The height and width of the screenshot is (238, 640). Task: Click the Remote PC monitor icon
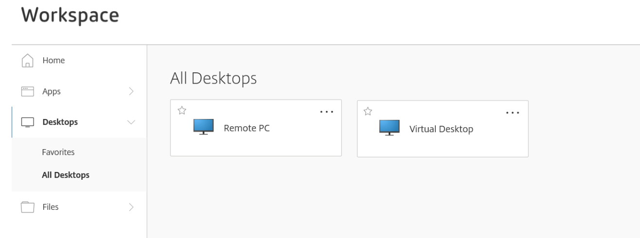(203, 128)
